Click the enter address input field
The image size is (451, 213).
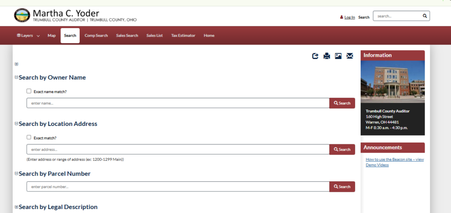click(x=178, y=150)
